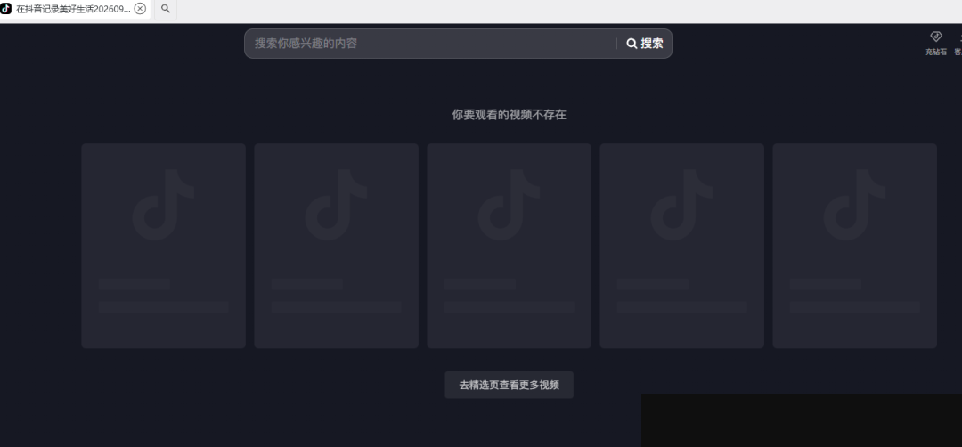Click the 搜索 search button
The image size is (962, 447).
click(645, 44)
